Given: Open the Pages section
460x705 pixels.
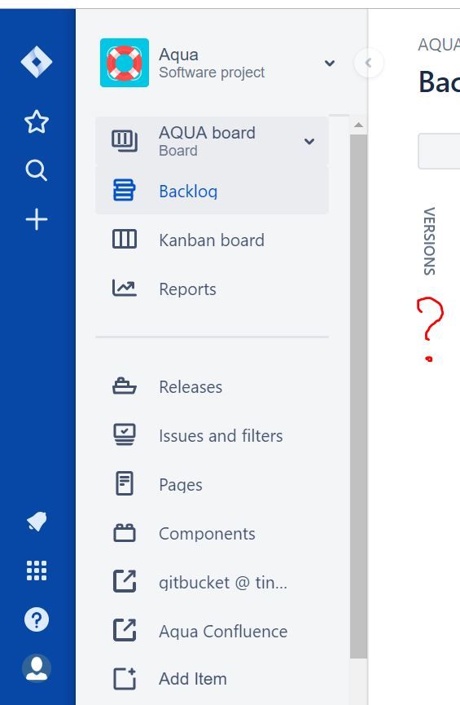Looking at the screenshot, I should point(212,485).
